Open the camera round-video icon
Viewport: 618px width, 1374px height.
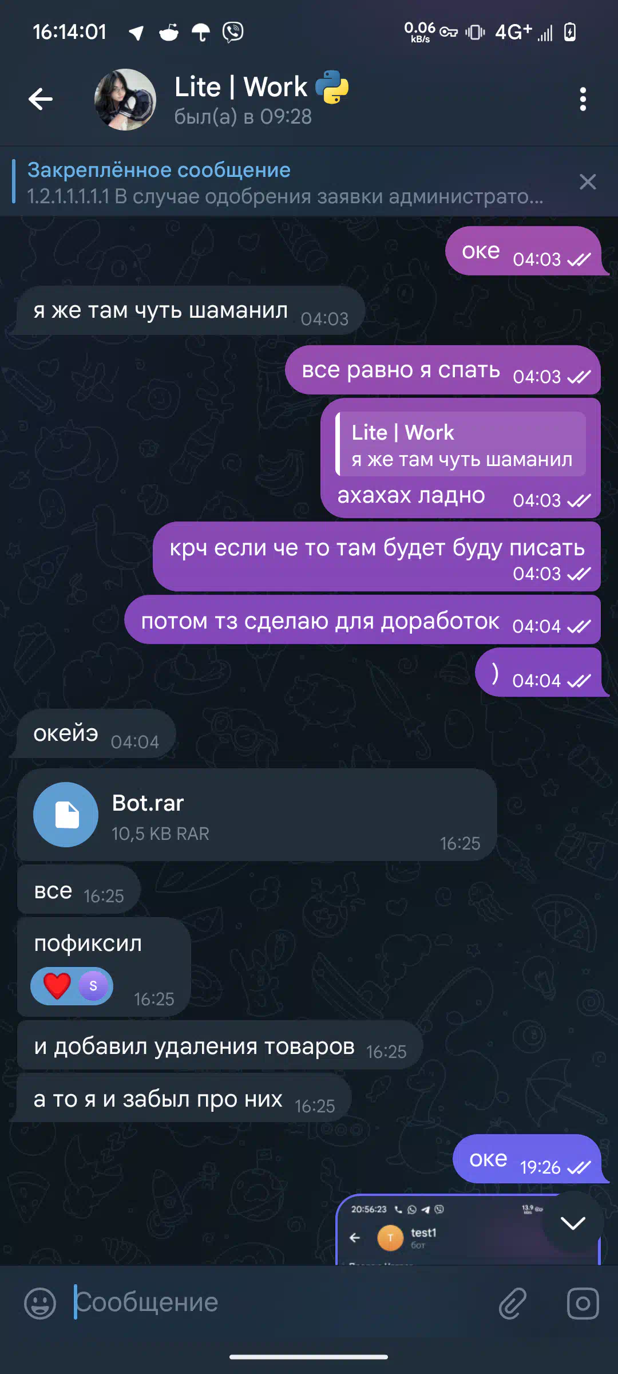point(583,1304)
